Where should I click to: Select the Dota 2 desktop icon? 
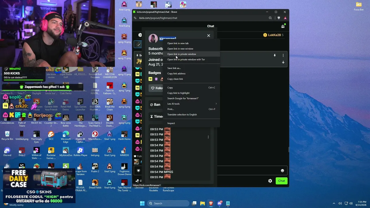click(x=22, y=152)
